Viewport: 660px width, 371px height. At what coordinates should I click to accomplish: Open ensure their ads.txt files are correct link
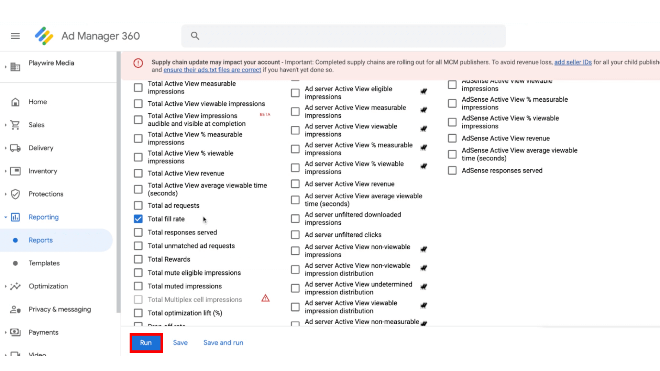[x=212, y=70]
